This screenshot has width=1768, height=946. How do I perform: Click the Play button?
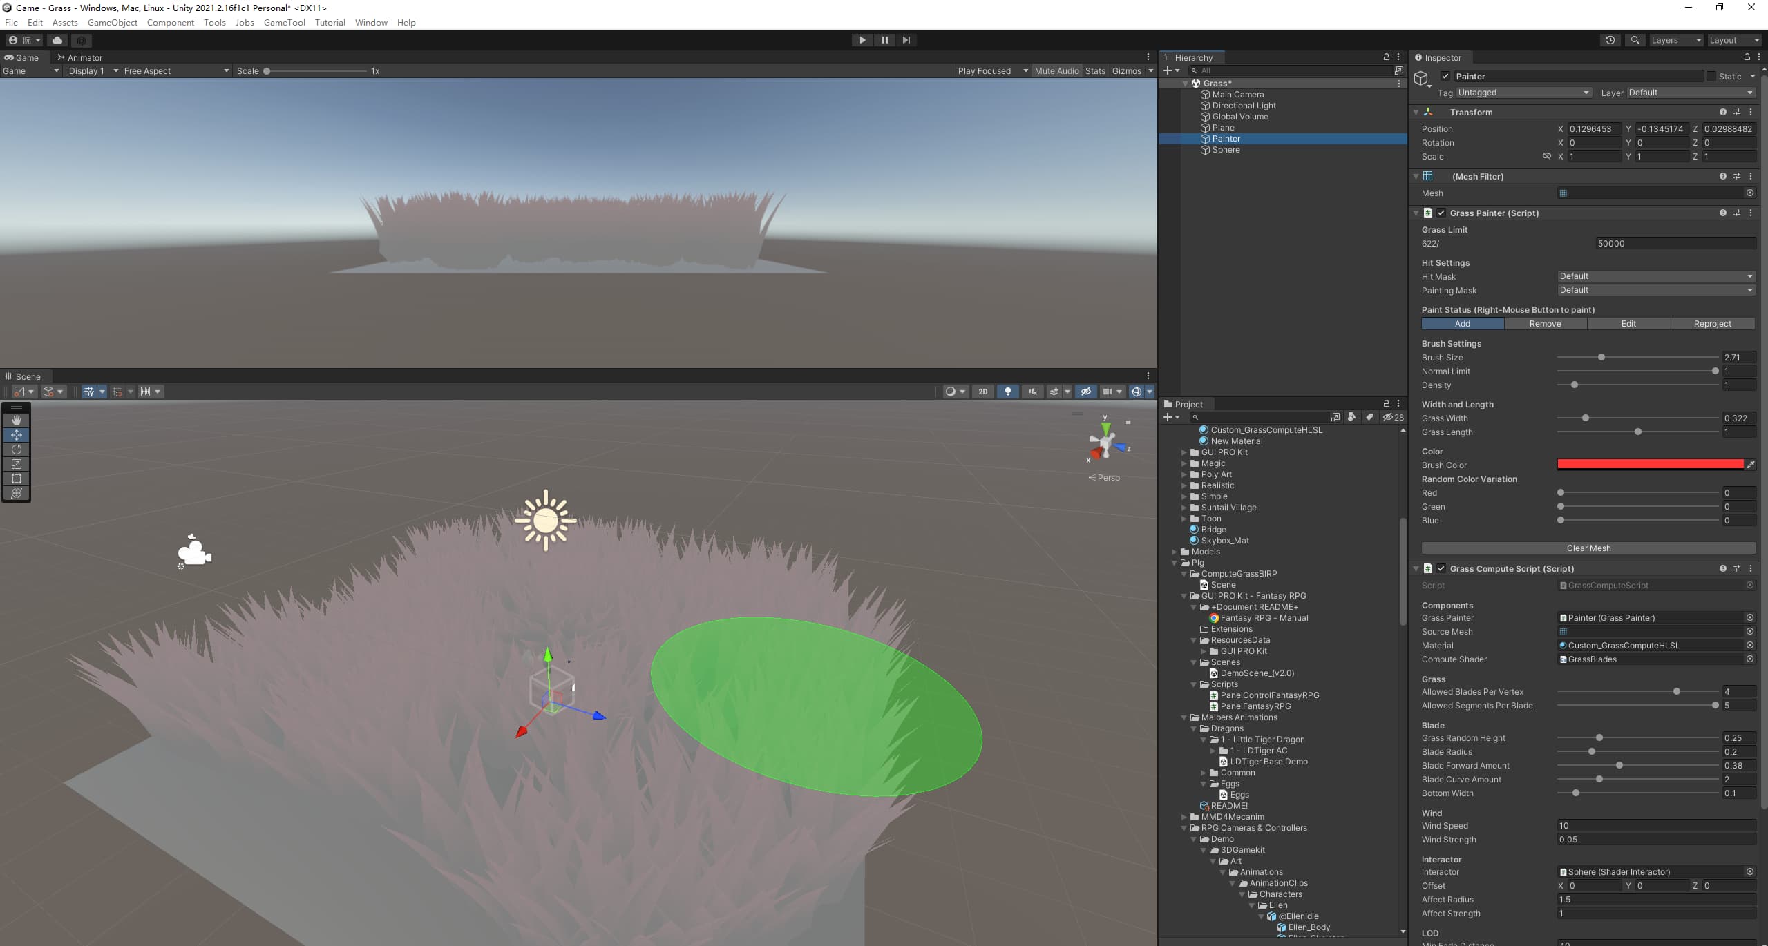(x=862, y=40)
